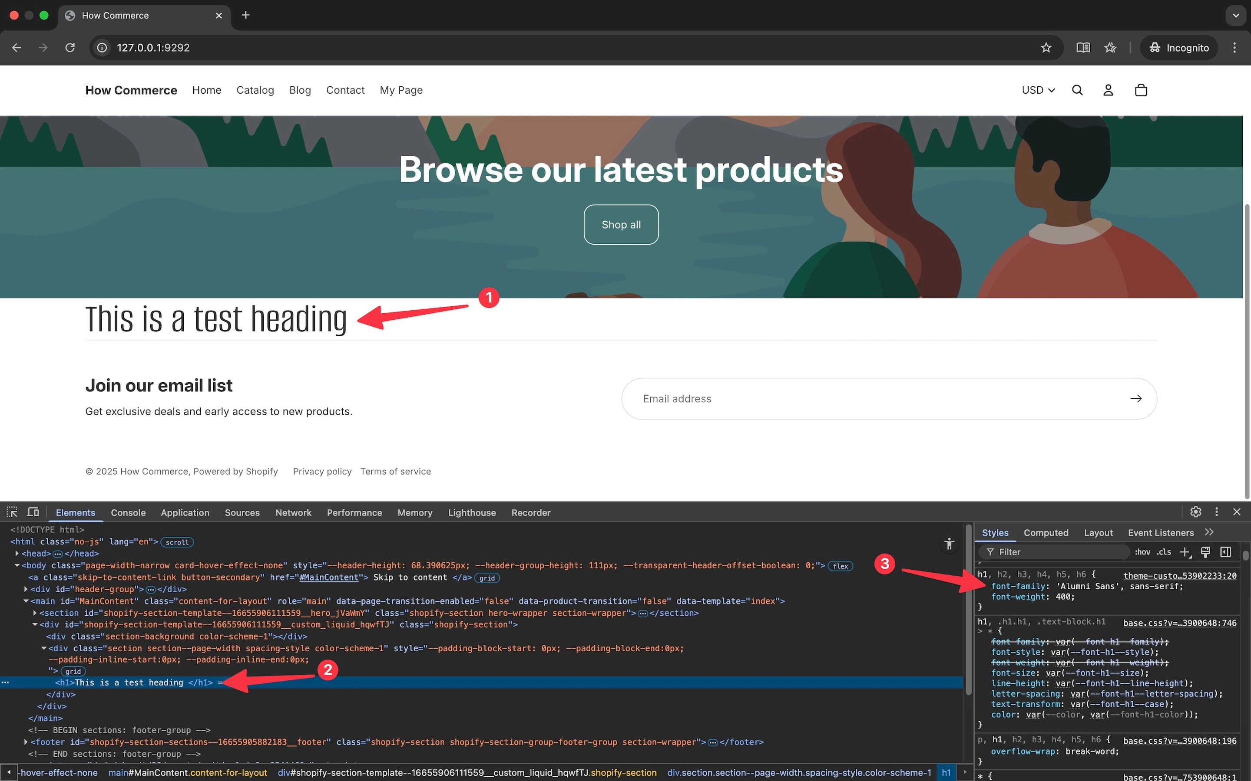This screenshot has height=781, width=1251.
Task: Click the accessibility tree toggle icon
Action: click(949, 543)
